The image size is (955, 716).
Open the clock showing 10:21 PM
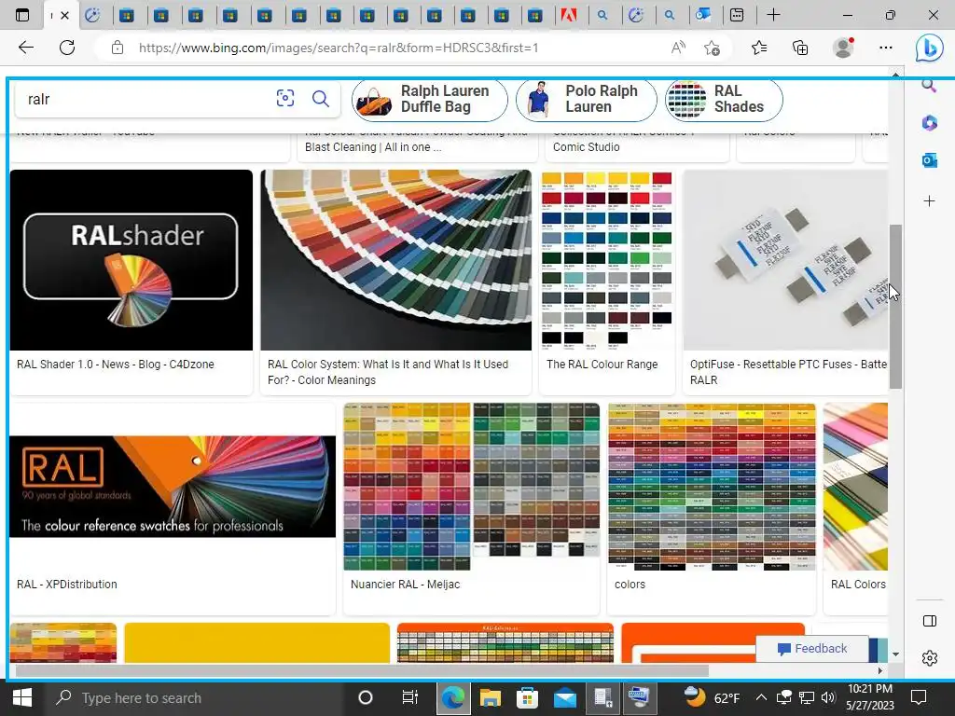coord(870,697)
